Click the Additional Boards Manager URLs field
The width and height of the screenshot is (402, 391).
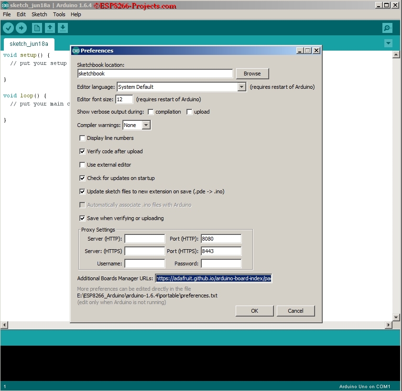213,278
